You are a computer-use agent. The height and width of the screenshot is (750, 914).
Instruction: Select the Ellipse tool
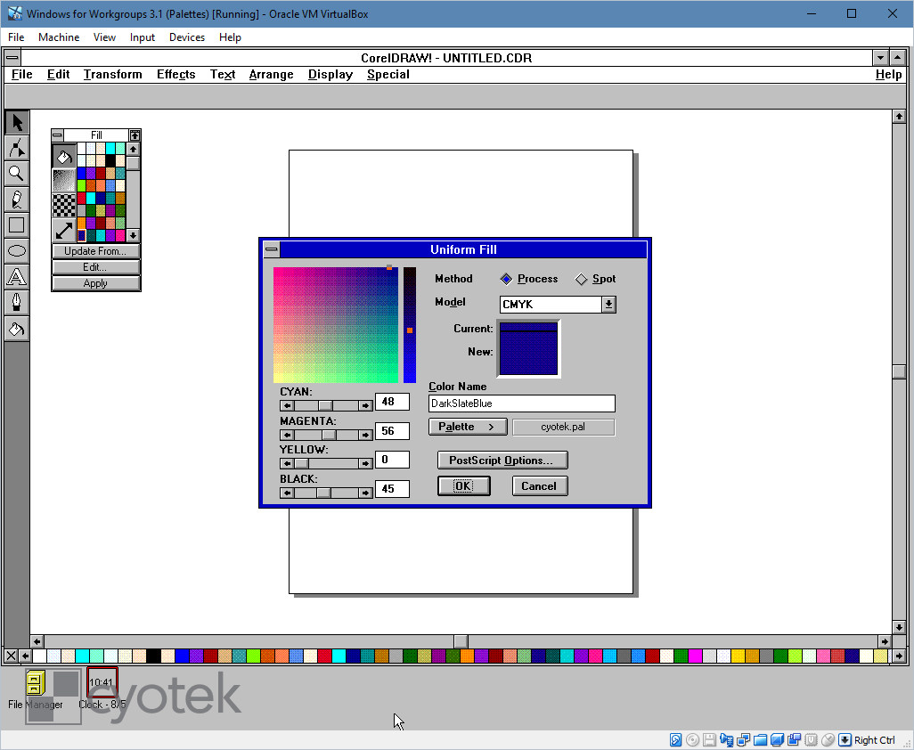pos(17,250)
